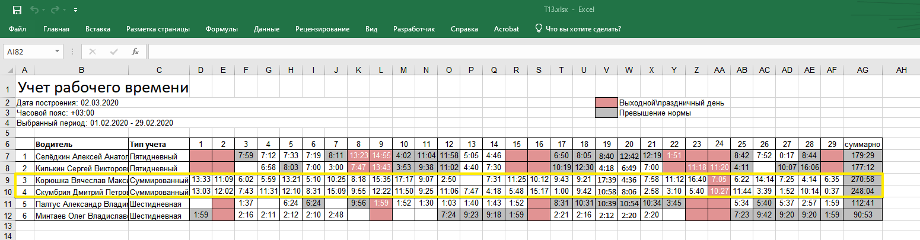The height and width of the screenshot is (240, 920).
Task: Expand the Customize Quick Access Toolbar dropdown
Action: (75, 11)
